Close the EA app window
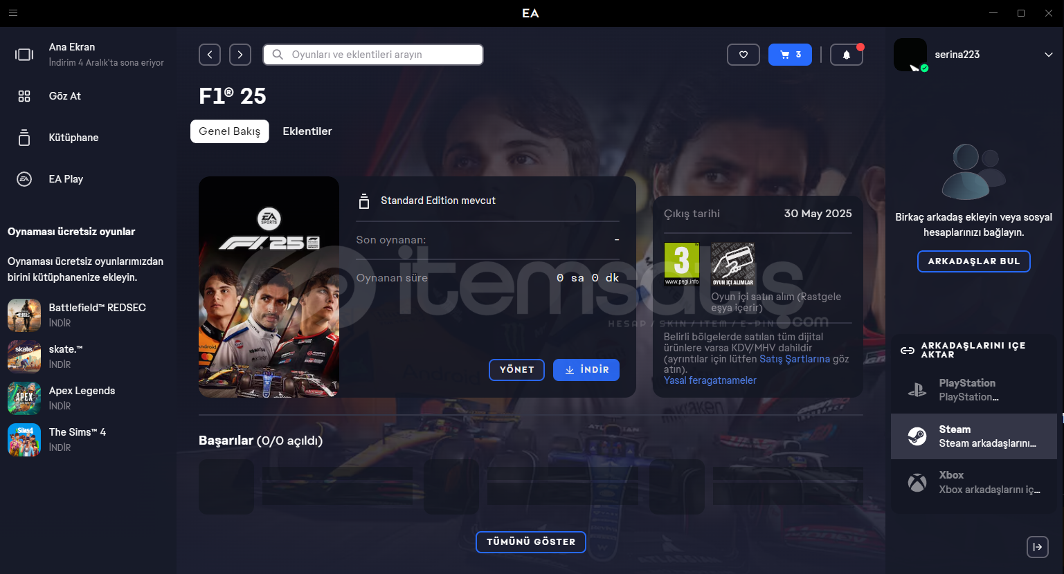Image resolution: width=1064 pixels, height=574 pixels. [1049, 13]
